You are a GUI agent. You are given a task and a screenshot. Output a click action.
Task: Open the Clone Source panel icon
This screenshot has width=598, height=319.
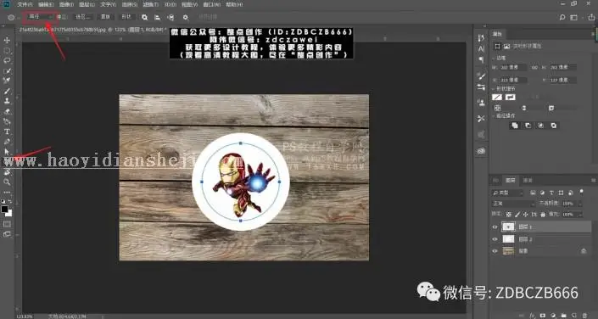pos(481,103)
